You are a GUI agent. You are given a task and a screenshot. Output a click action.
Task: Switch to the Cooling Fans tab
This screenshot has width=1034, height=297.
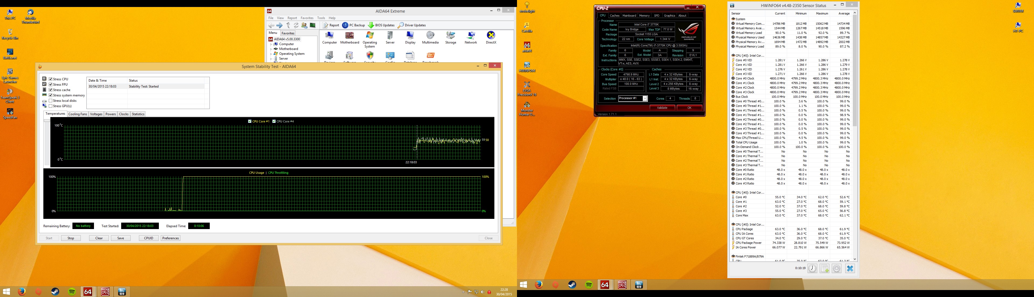click(78, 114)
